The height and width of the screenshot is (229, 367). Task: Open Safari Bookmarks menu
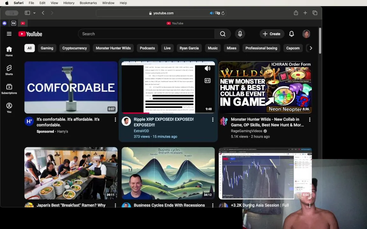click(88, 3)
